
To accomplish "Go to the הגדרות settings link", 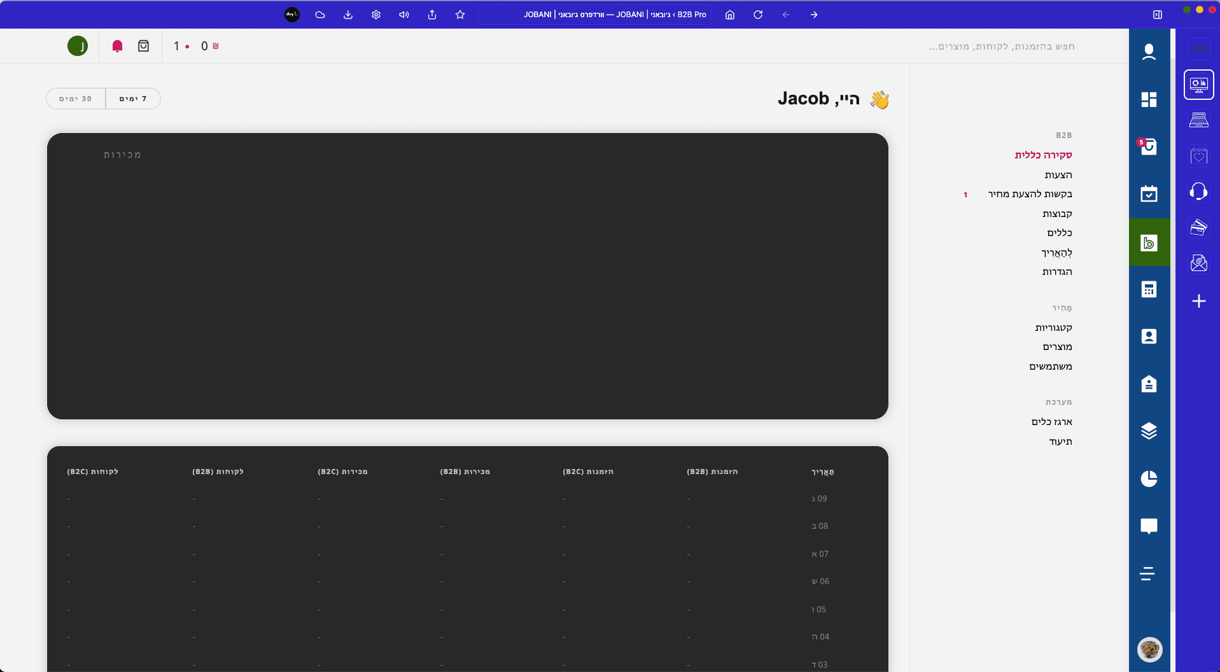I will (x=1056, y=272).
